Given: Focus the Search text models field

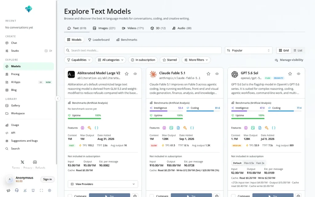Looking at the screenshot, I should click(143, 50).
